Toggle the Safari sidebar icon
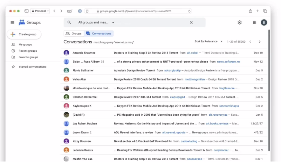The image size is (281, 165). coord(27,11)
